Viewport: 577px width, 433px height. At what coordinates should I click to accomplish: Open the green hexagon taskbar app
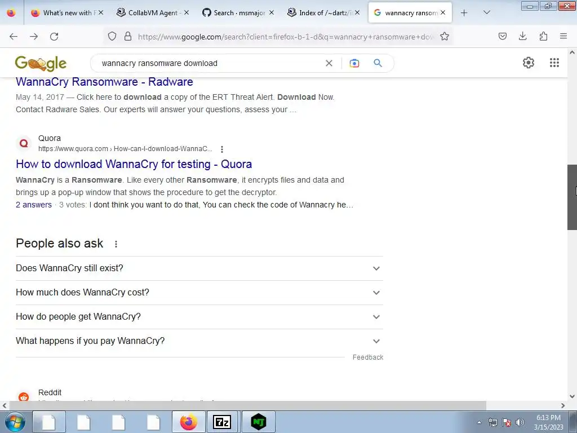[x=258, y=422]
